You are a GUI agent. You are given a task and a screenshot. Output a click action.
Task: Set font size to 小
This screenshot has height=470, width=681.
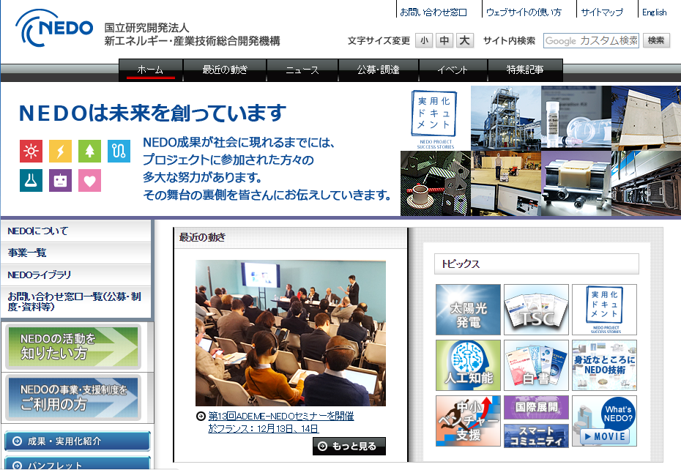pos(424,41)
